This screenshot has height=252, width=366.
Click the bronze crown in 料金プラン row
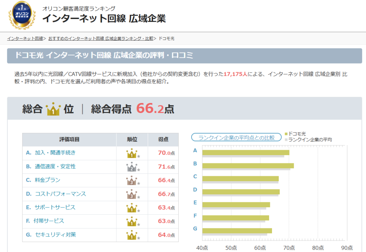click(132, 181)
